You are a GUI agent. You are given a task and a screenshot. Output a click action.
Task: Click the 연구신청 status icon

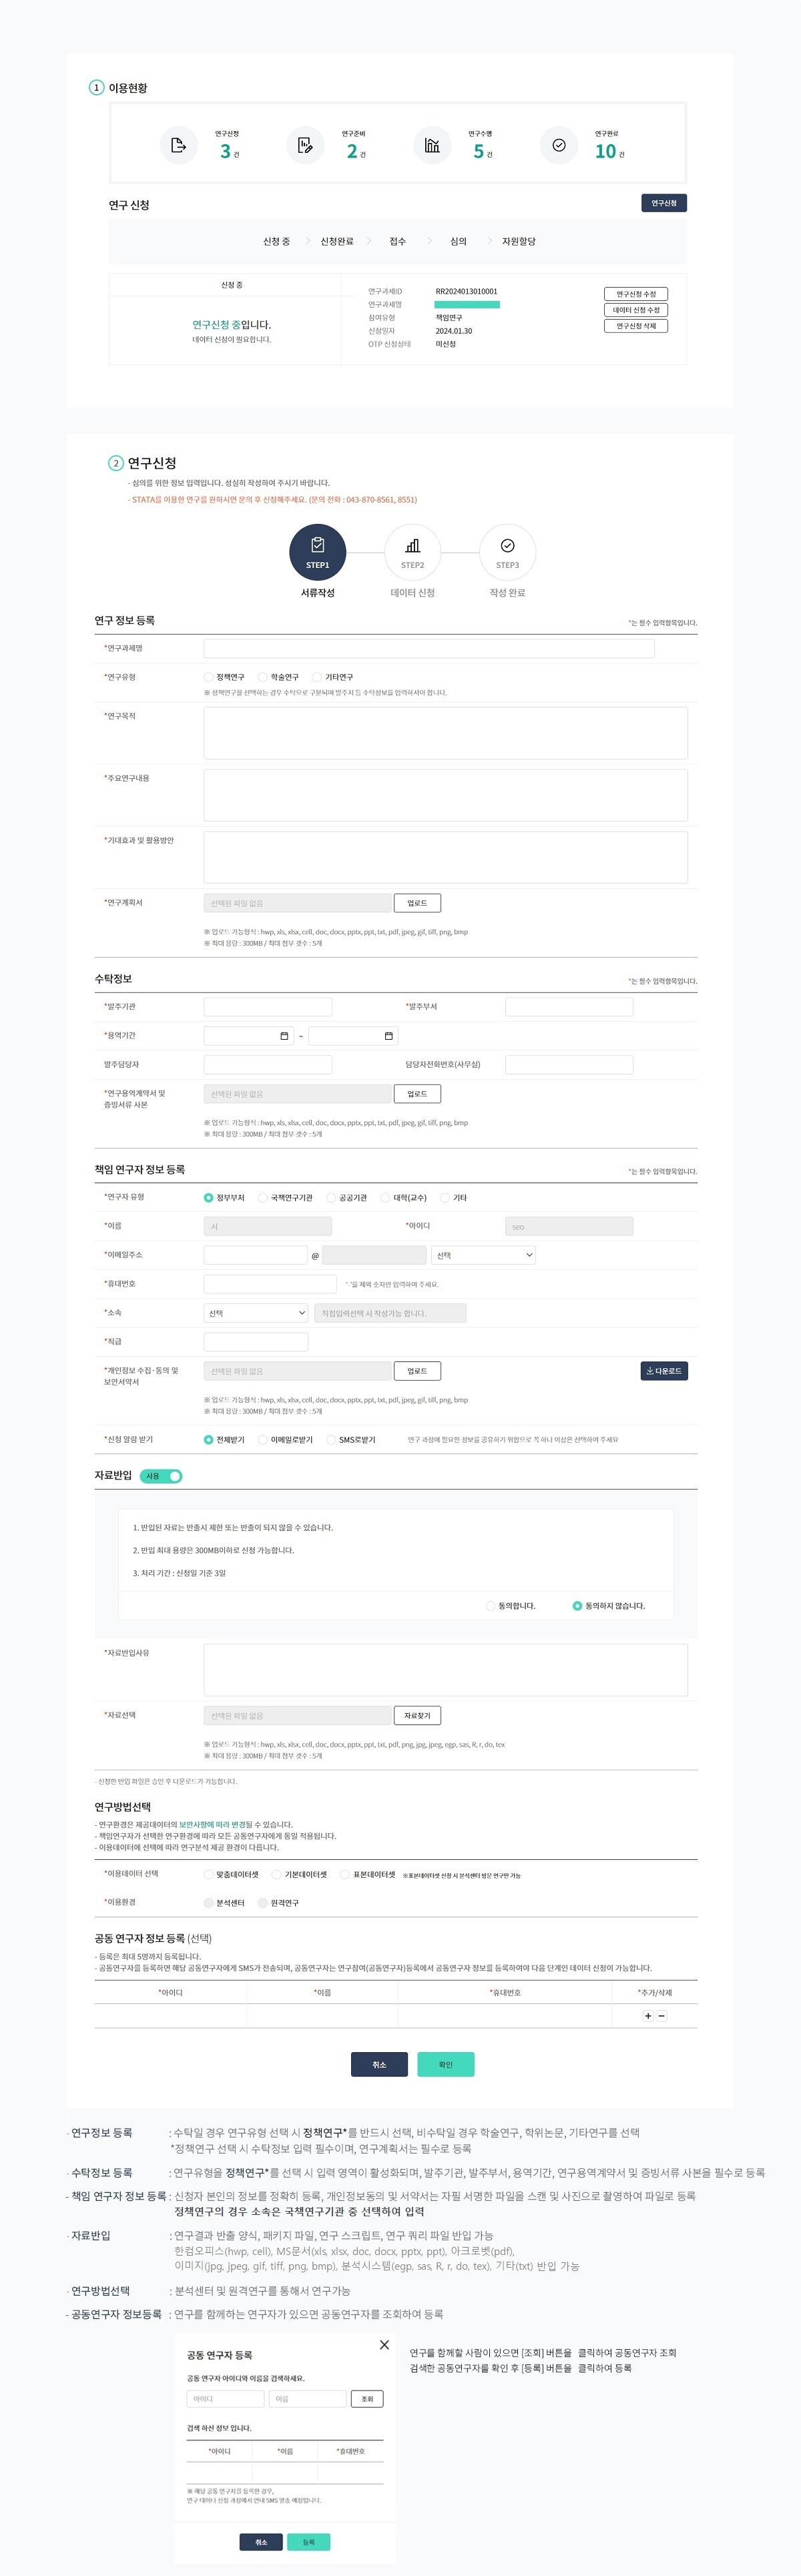tap(178, 145)
